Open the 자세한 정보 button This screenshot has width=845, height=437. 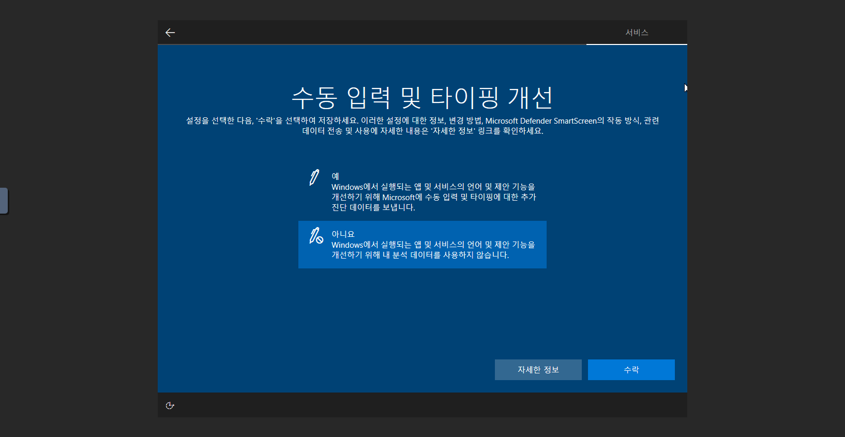click(x=538, y=370)
